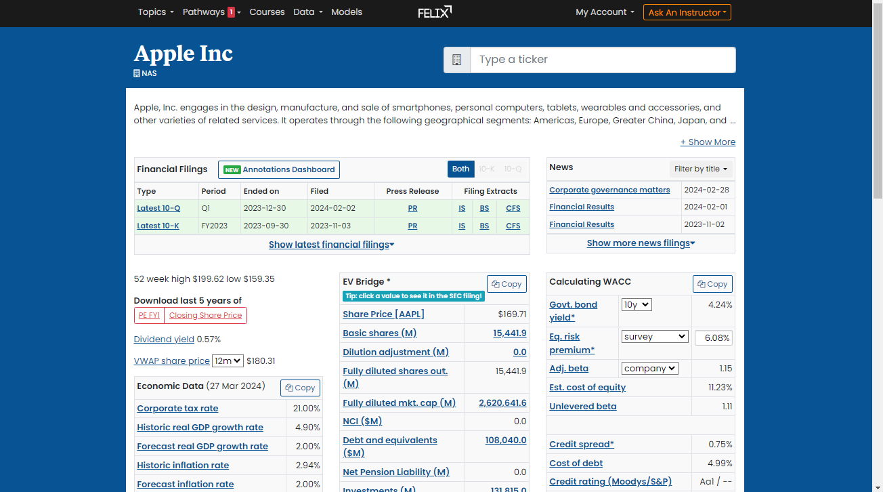Type in the ticker search field
Image resolution: width=883 pixels, height=492 pixels.
[603, 60]
